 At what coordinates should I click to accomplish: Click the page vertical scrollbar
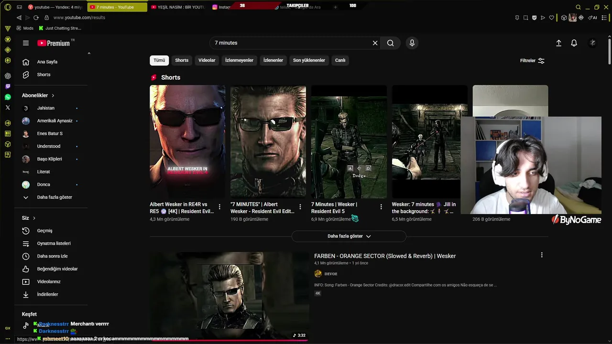pyautogui.click(x=610, y=53)
